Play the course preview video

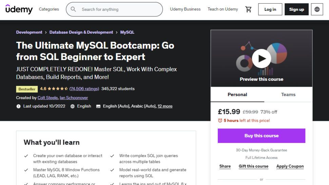[261, 58]
